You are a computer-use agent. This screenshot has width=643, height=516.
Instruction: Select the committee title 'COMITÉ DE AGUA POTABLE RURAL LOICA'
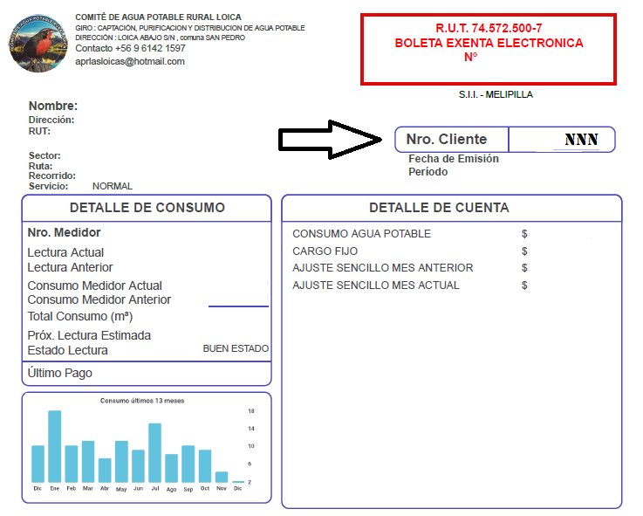pos(158,17)
